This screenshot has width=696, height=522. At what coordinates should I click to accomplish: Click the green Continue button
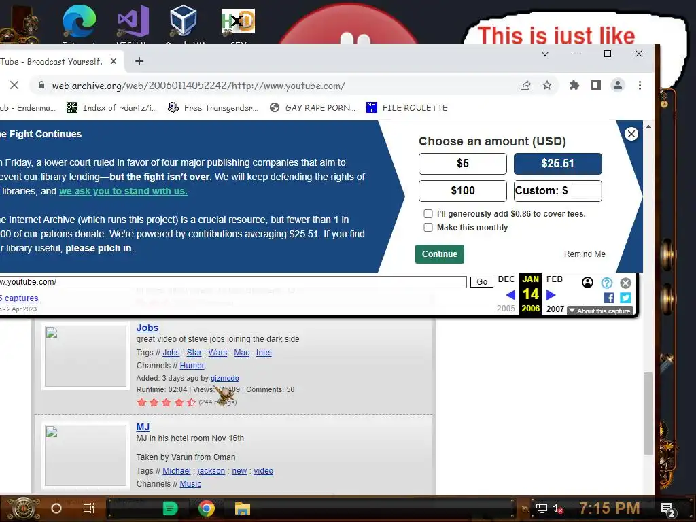pos(440,254)
